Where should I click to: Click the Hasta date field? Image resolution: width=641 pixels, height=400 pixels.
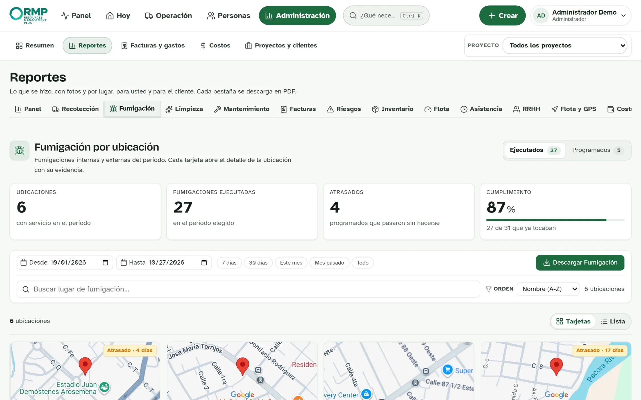pos(164,263)
